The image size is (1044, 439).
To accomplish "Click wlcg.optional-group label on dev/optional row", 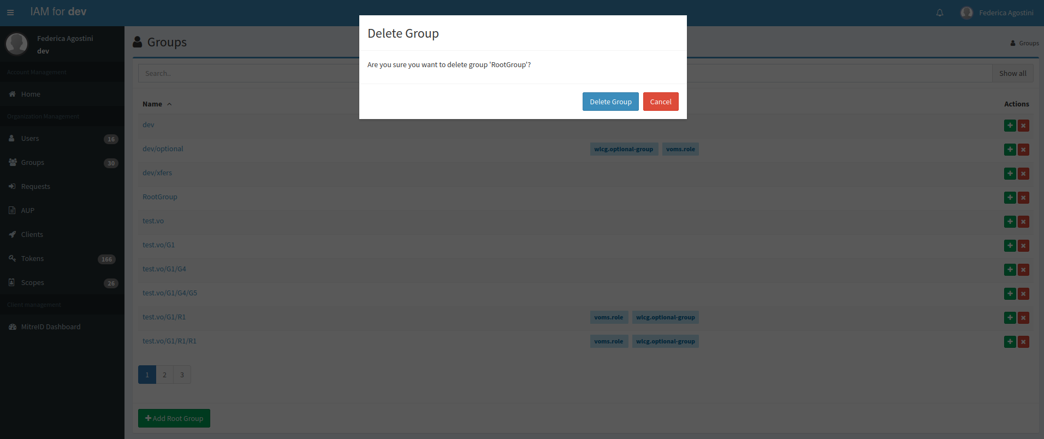I will tap(624, 149).
